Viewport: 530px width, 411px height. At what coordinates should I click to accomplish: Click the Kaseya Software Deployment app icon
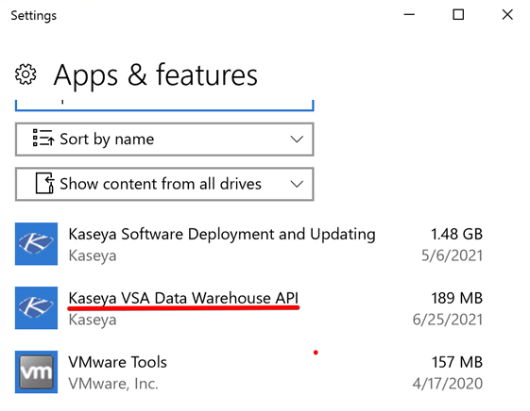36,244
